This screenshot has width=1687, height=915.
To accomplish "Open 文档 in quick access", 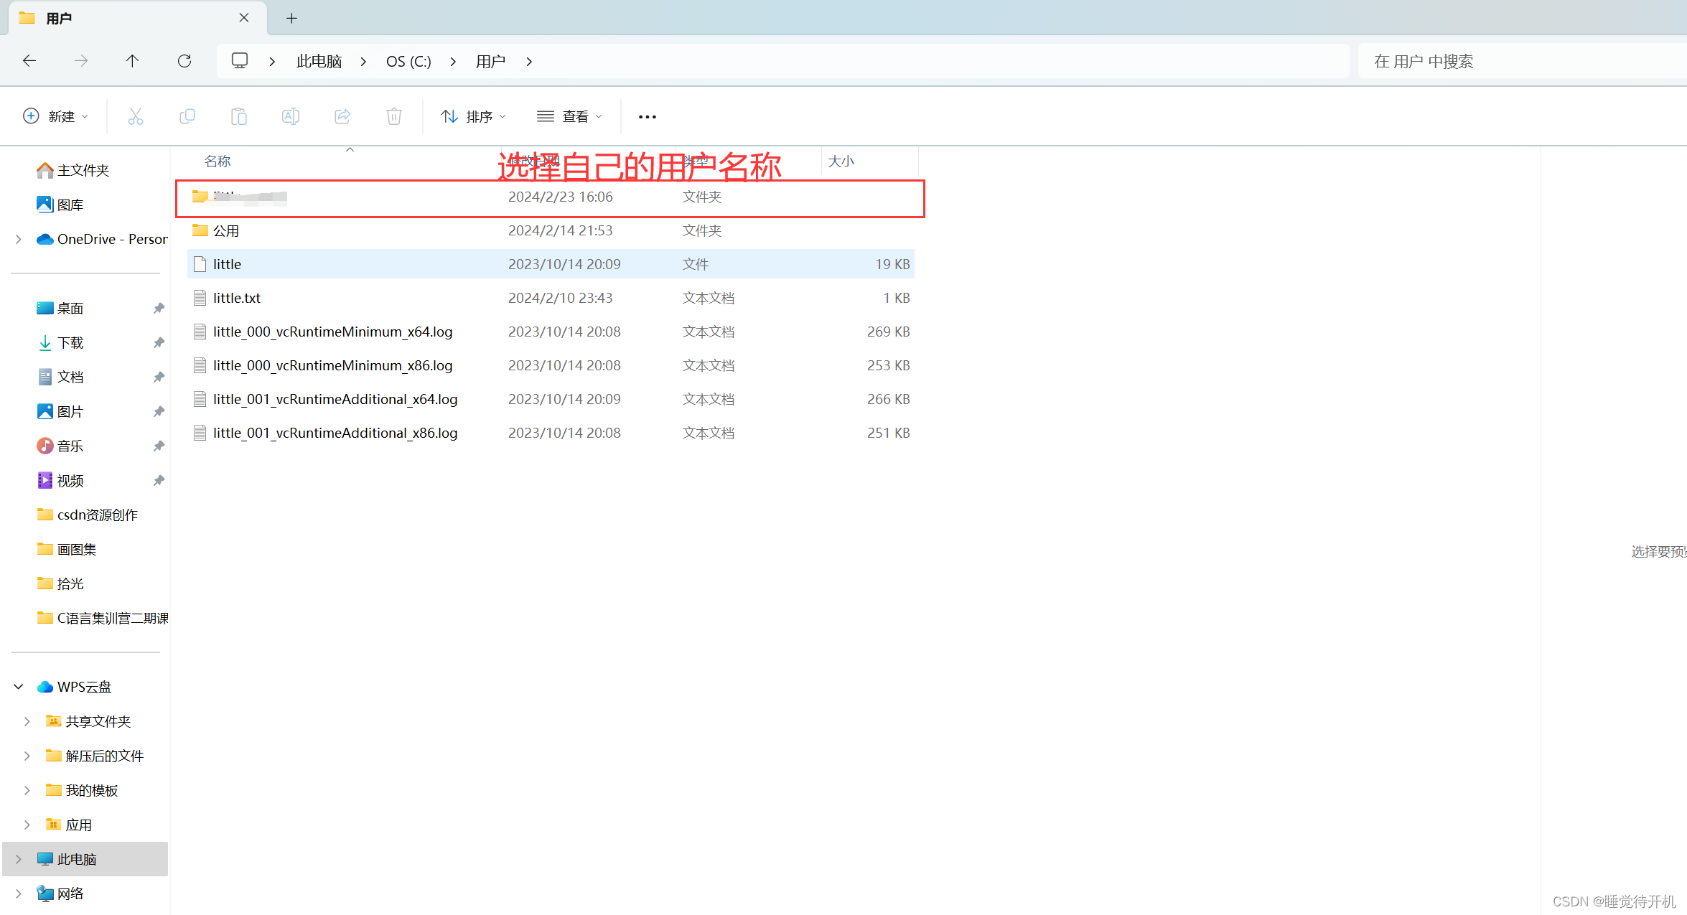I will (x=60, y=377).
